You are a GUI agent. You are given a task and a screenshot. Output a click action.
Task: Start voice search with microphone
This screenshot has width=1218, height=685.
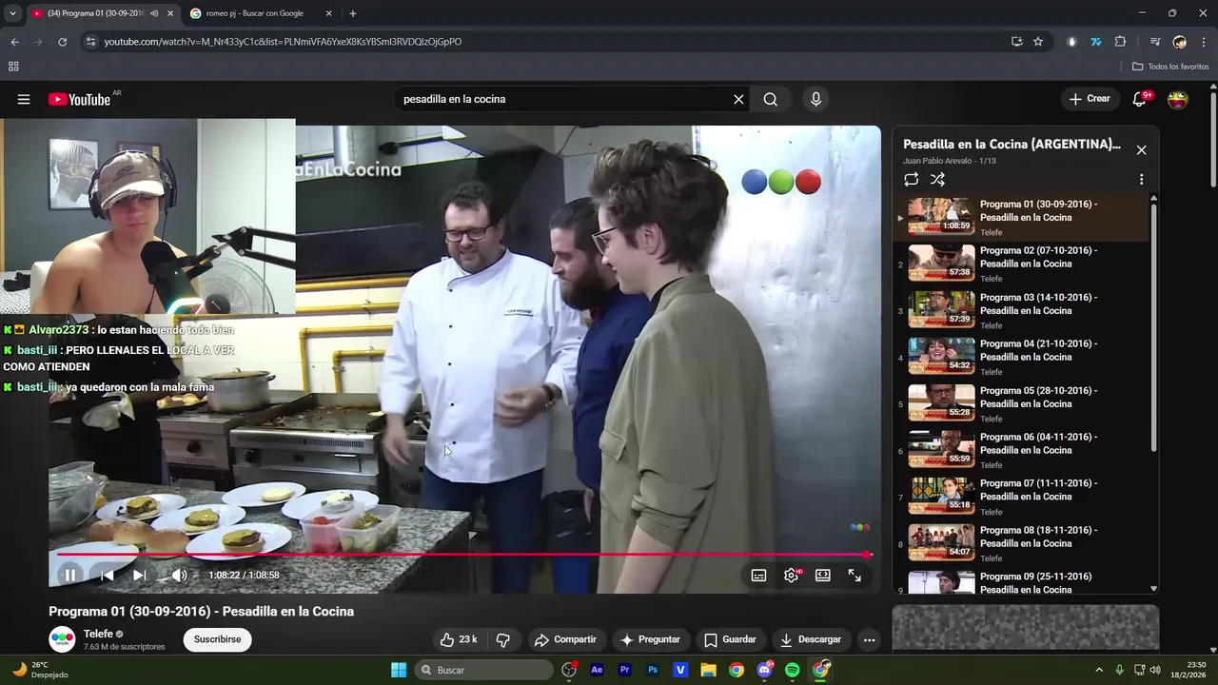tap(815, 99)
